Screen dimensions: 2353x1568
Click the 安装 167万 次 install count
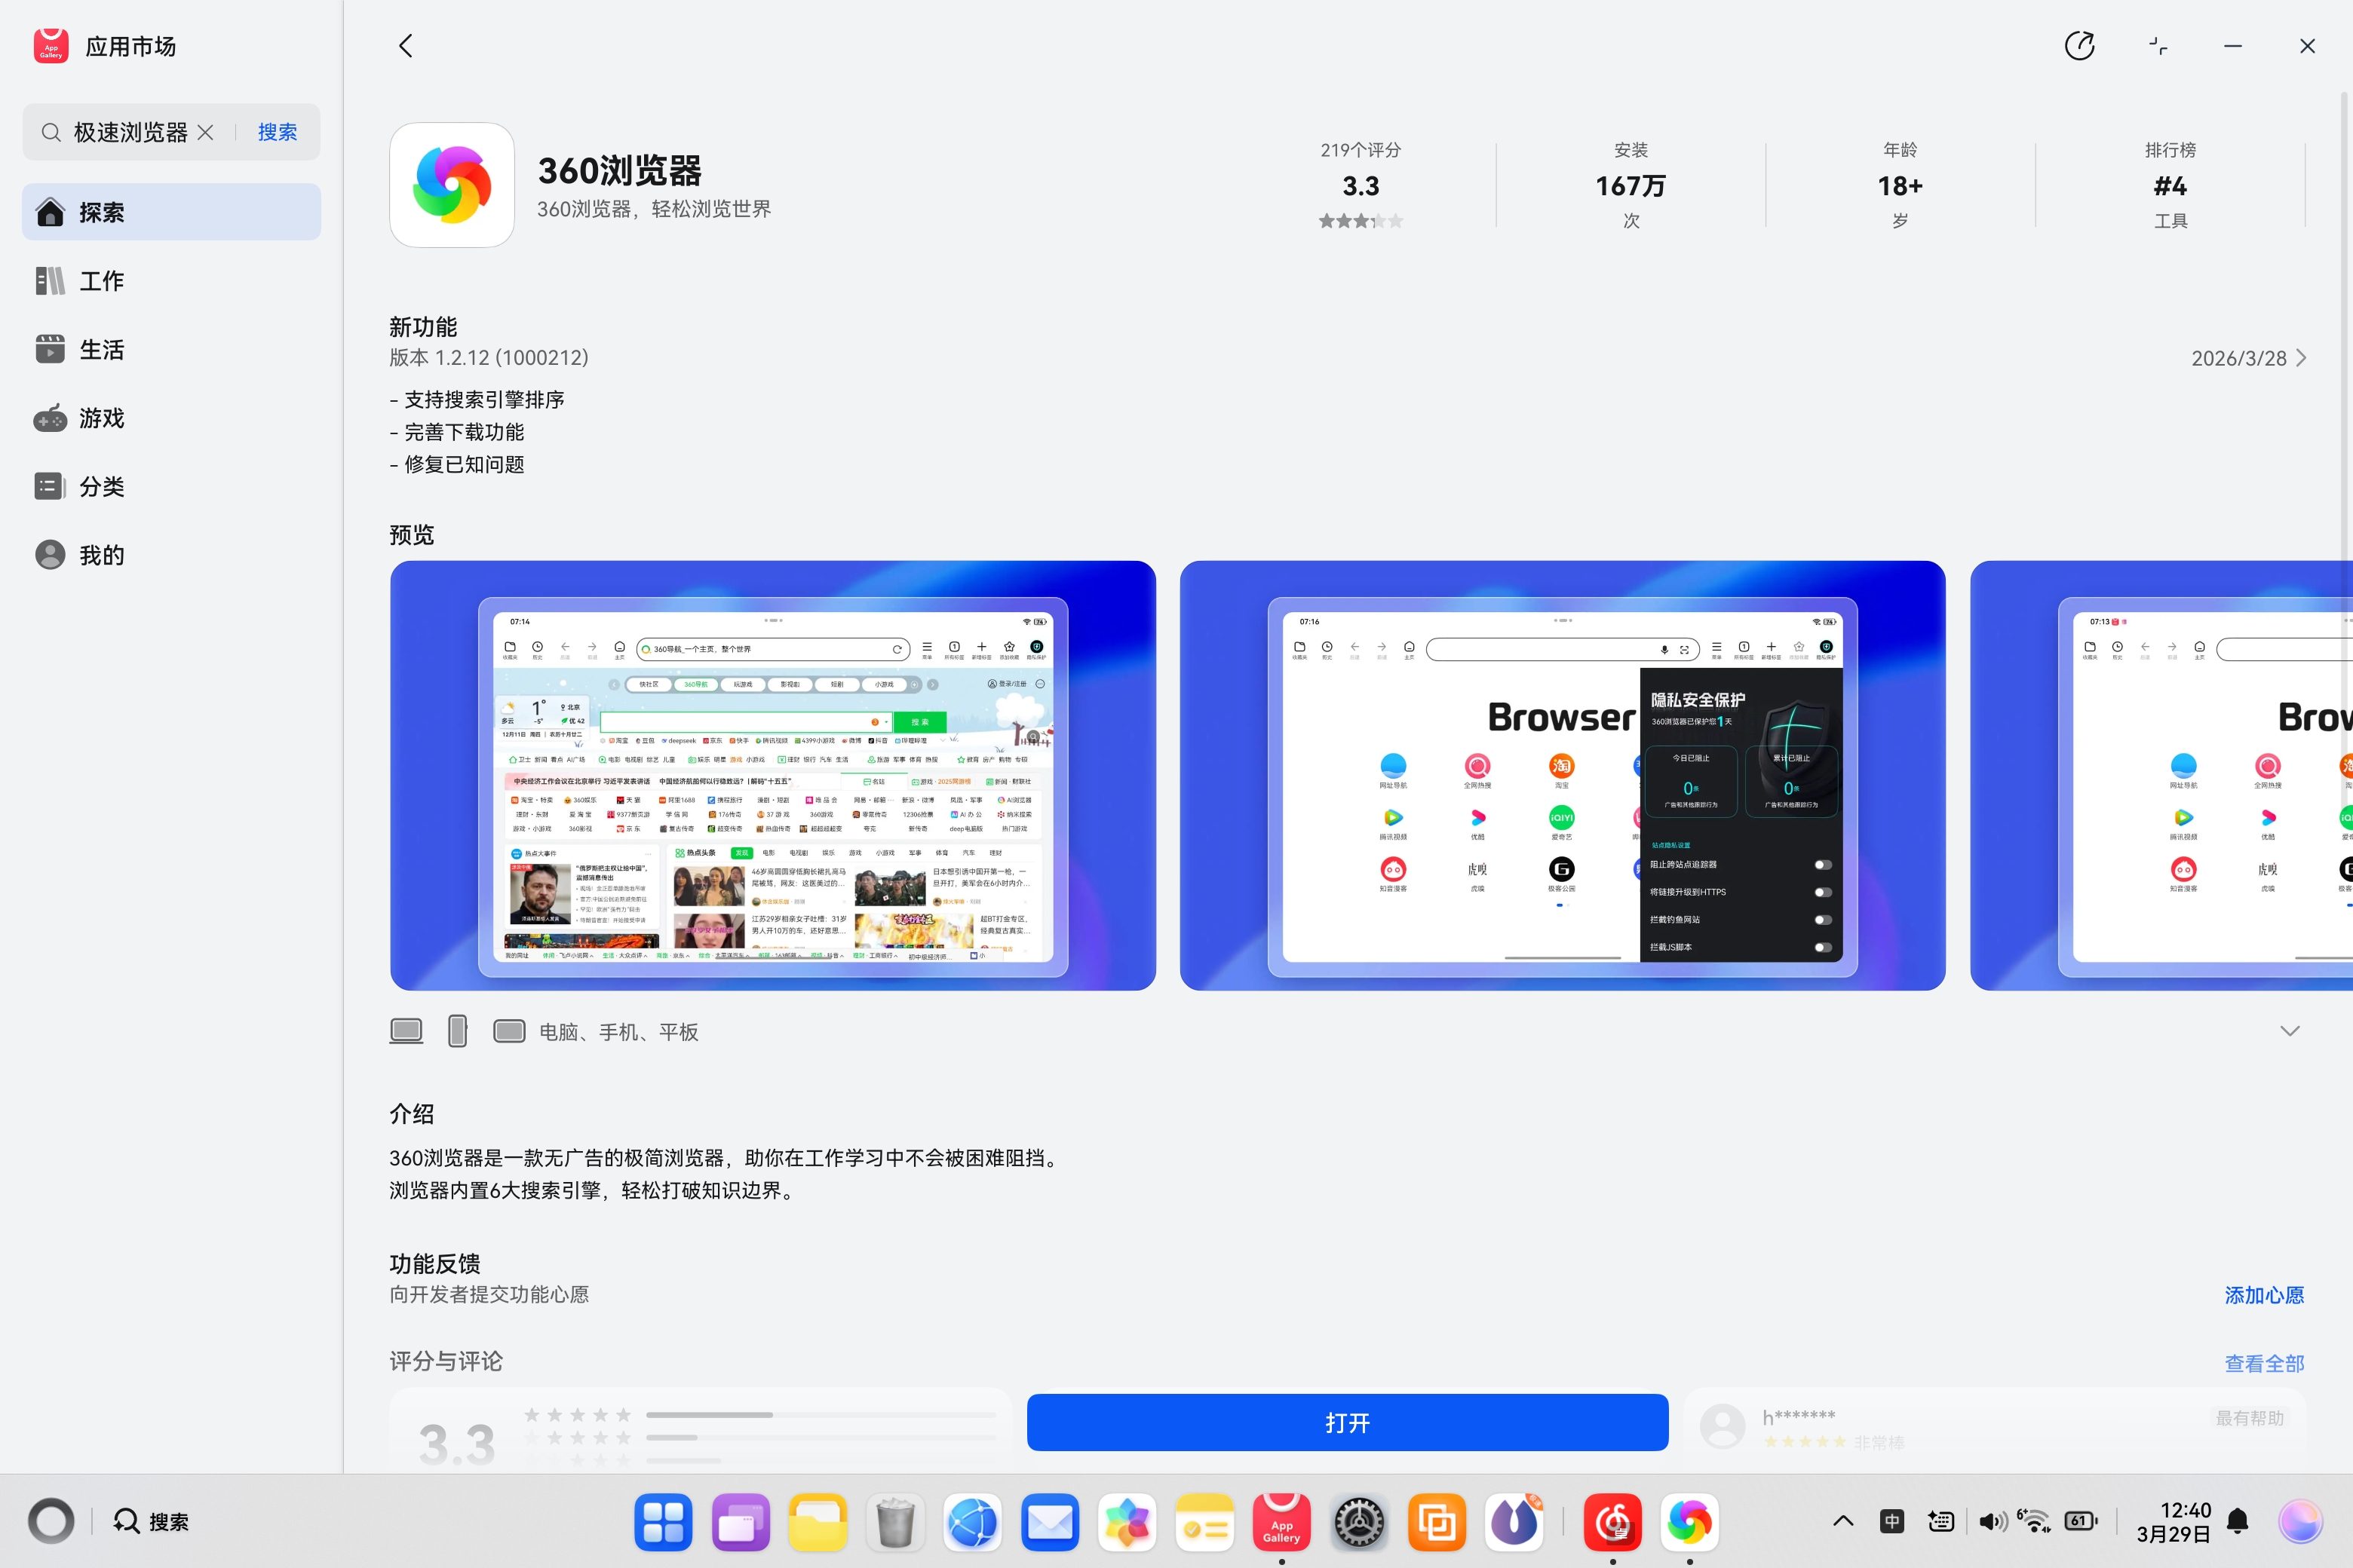(x=1631, y=186)
